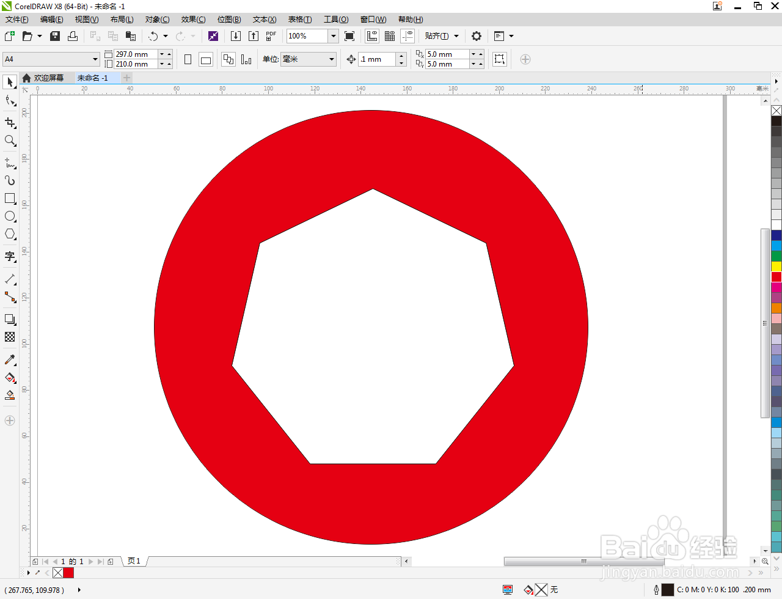Toggle show grid button

tap(390, 36)
